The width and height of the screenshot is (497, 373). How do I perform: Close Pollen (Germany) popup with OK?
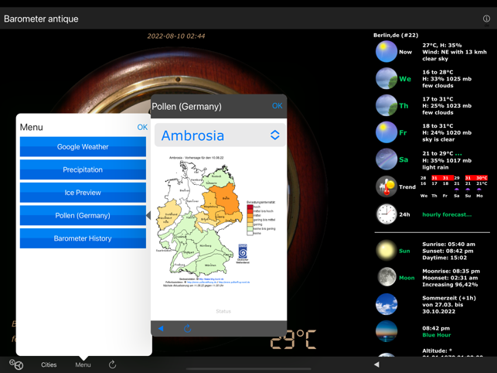pos(277,106)
